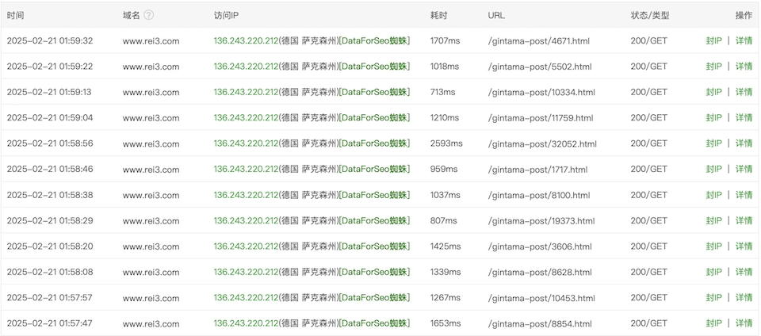
Task: Block IP for the 01:58:29 request
Action: point(713,220)
